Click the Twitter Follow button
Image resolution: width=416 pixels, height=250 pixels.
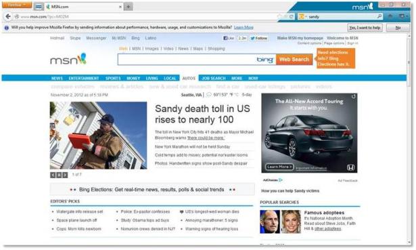pos(258,38)
